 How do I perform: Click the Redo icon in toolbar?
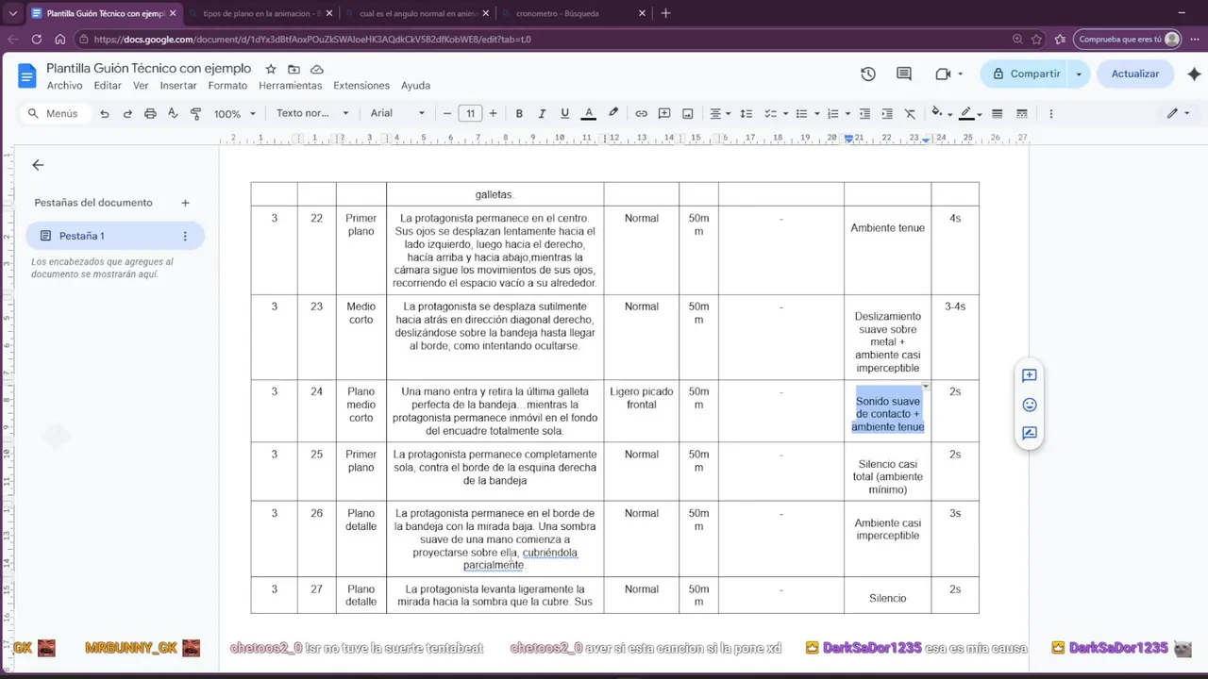coord(127,113)
